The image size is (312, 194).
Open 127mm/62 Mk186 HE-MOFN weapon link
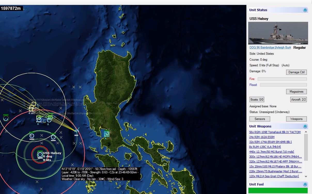(275, 157)
